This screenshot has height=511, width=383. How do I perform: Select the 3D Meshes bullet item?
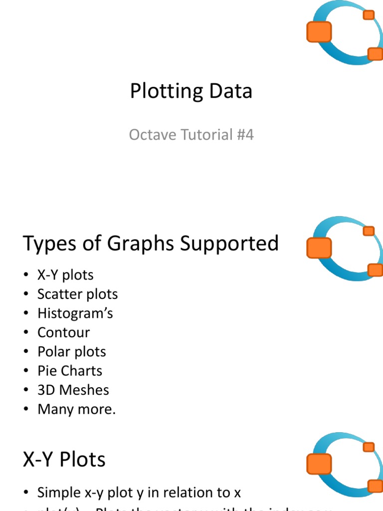(x=73, y=390)
